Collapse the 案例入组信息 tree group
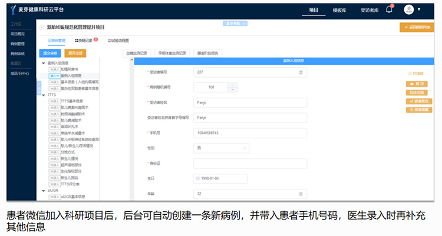The width and height of the screenshot is (442, 236). point(44,63)
